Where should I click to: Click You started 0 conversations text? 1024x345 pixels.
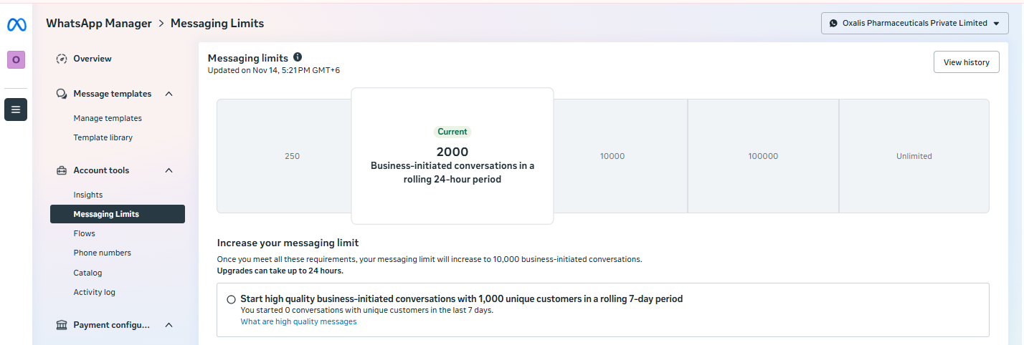click(366, 311)
